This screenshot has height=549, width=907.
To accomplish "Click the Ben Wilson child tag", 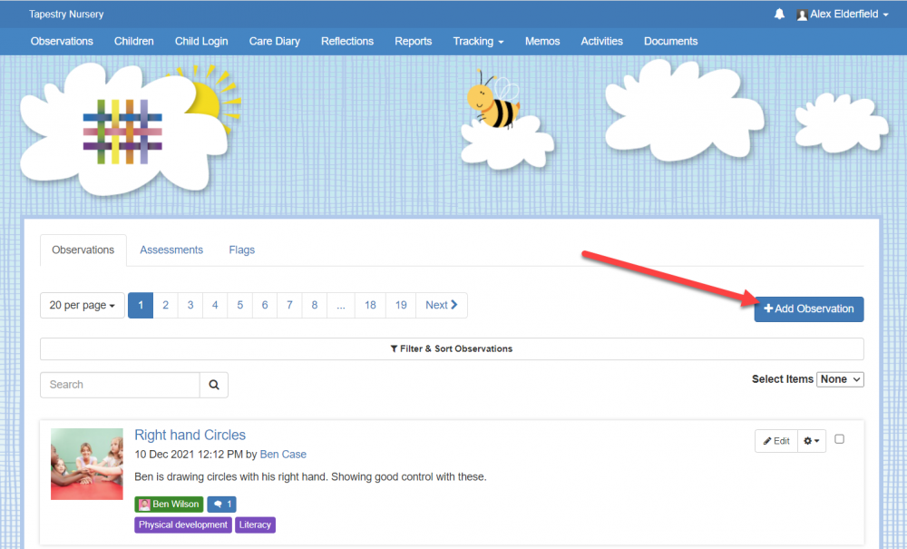I will [x=169, y=504].
